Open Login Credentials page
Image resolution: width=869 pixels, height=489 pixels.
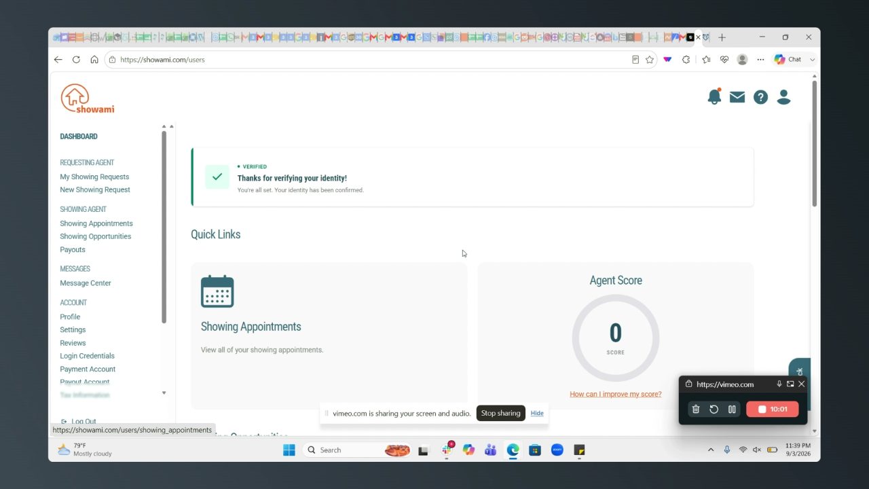pos(88,356)
